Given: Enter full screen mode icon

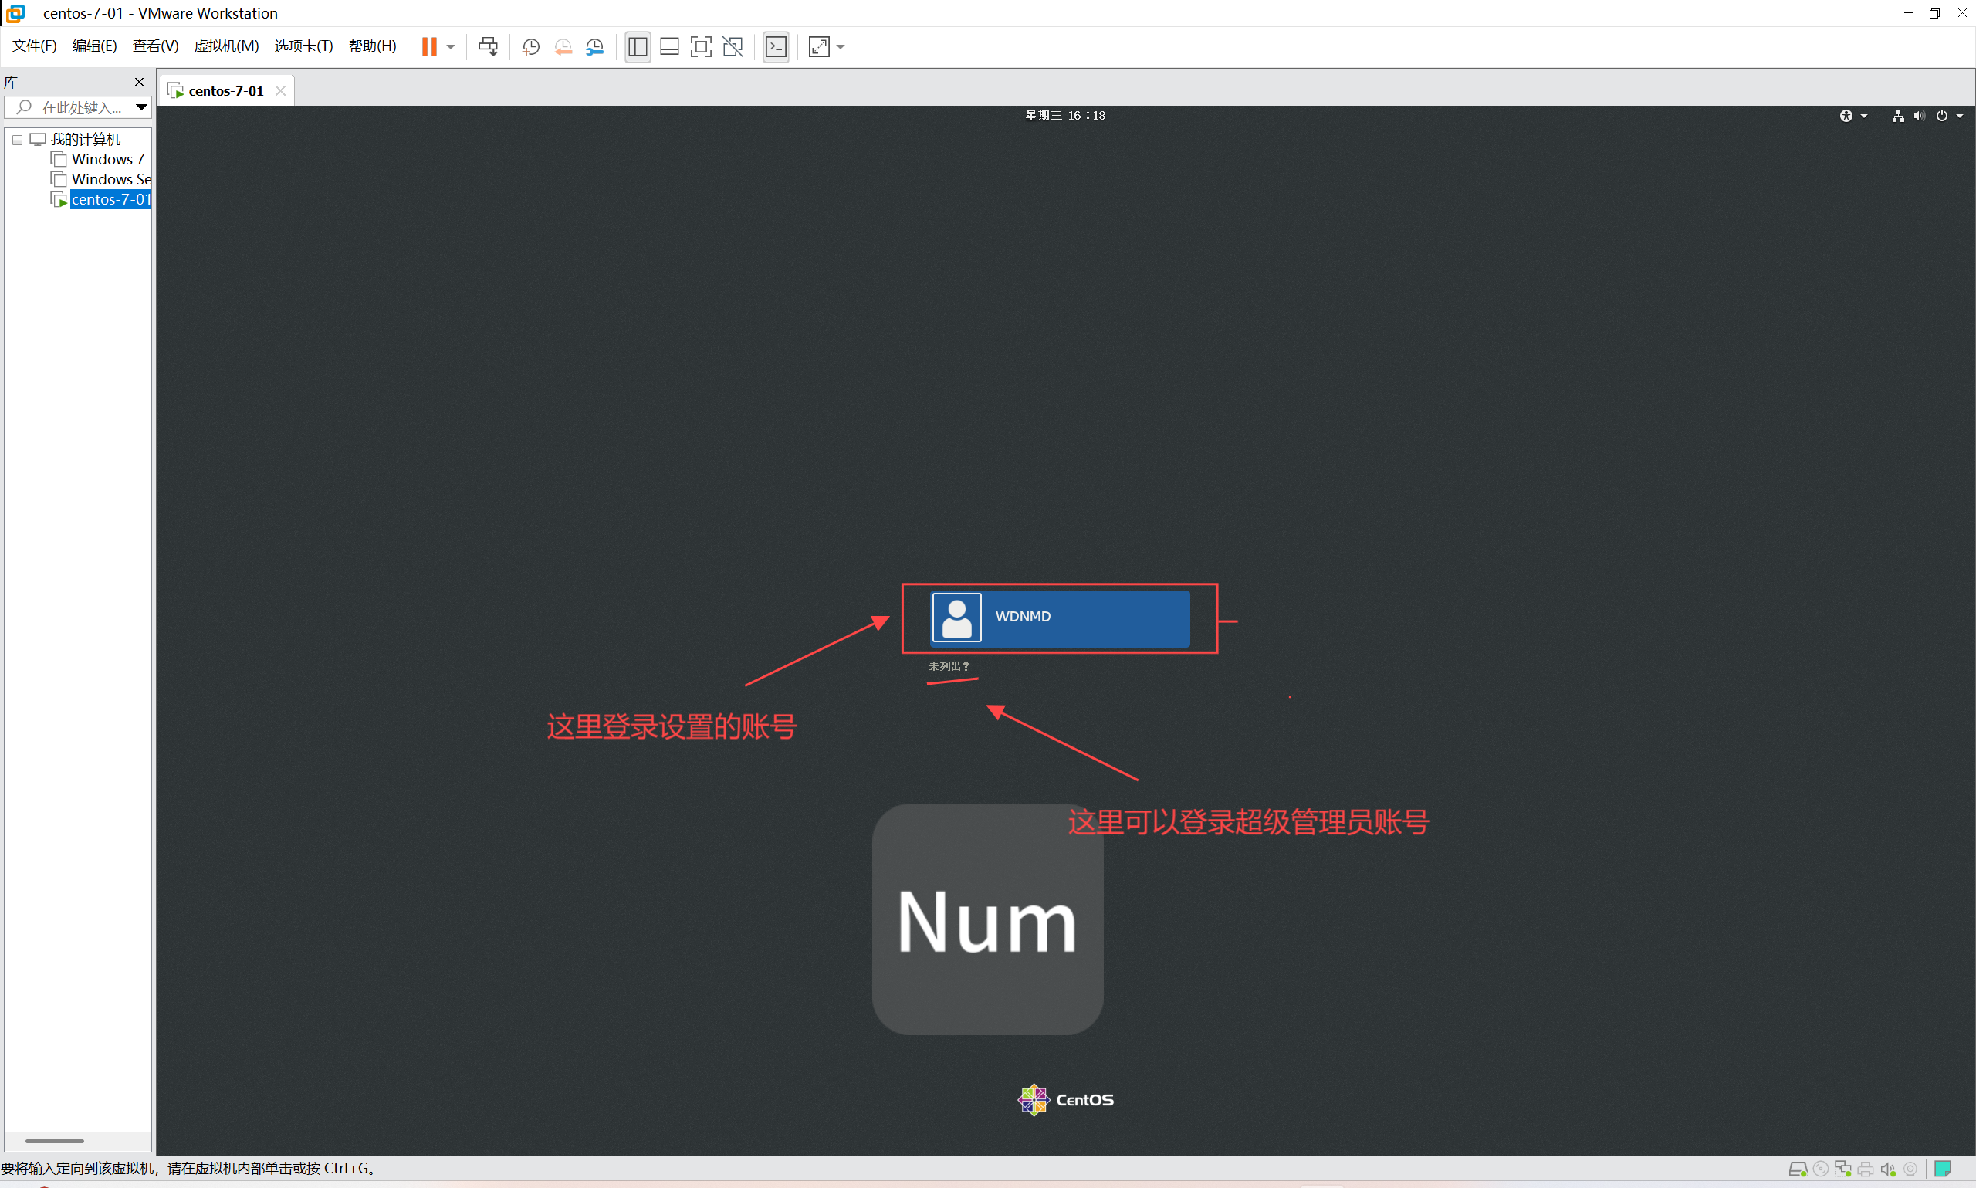Looking at the screenshot, I should click(700, 46).
